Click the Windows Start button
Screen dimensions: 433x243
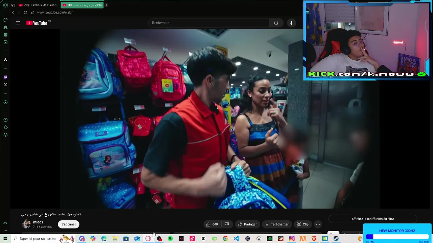coord(5,239)
